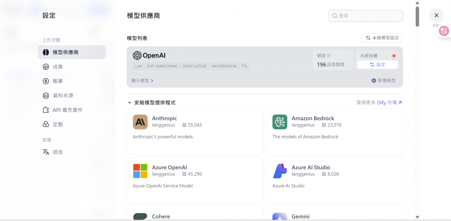Click the LLM tag under OpenAI
The width and height of the screenshot is (451, 221).
(x=138, y=66)
